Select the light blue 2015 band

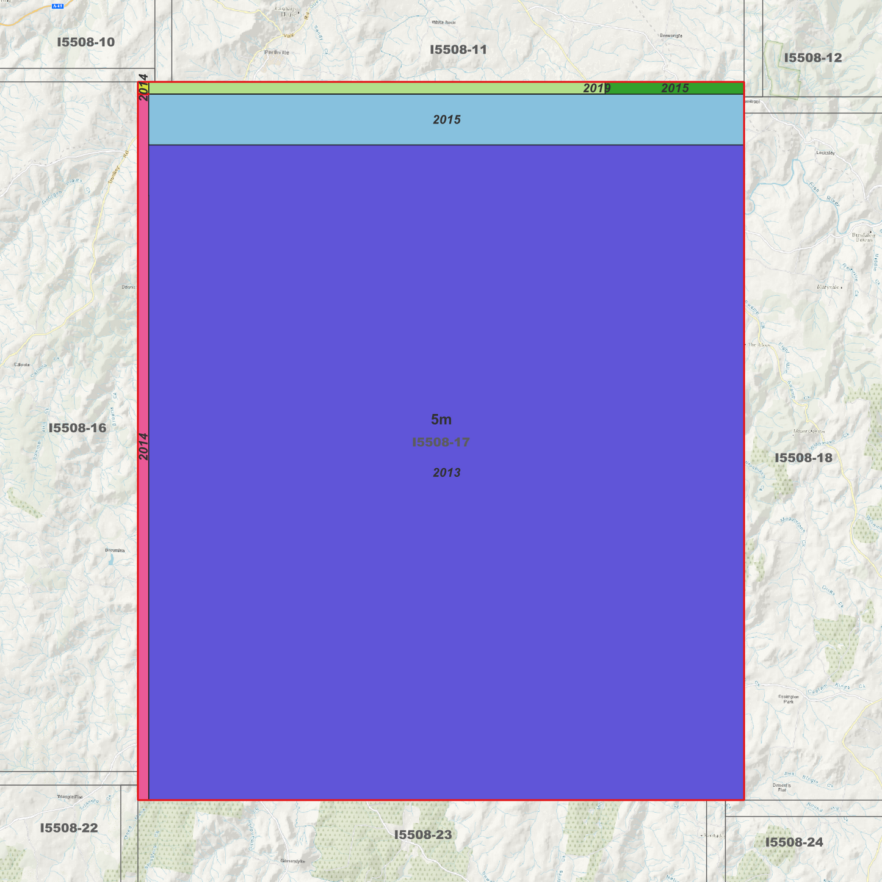pos(446,120)
